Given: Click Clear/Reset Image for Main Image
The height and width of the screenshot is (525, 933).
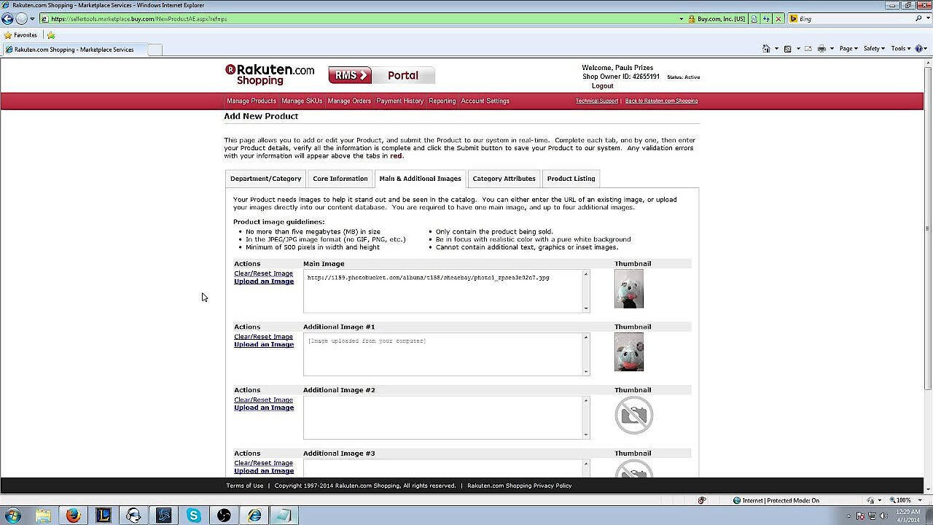Looking at the screenshot, I should 263,273.
